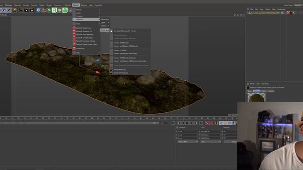Open the Render menu in menu bar
Screen dimensions: 303x170
[49, 5]
